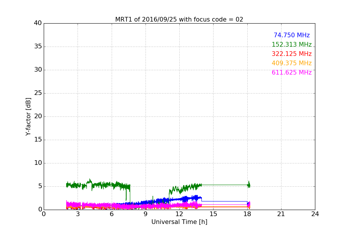Select the 152.313 MHz legend label
The image size is (350, 233).
(x=292, y=45)
